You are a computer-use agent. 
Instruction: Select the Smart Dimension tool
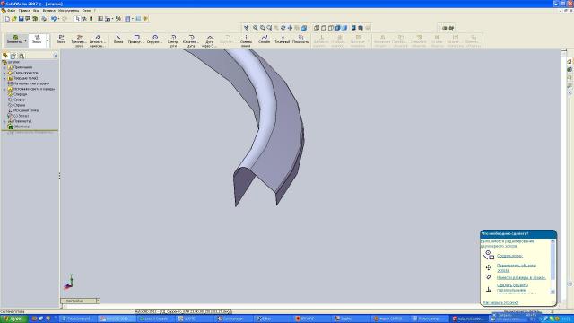(x=97, y=40)
